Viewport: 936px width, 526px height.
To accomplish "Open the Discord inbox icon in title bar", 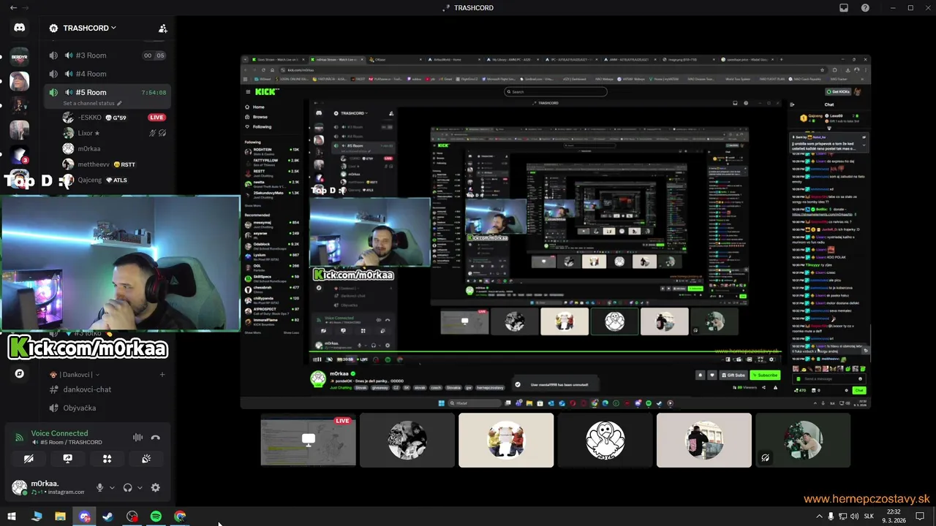I will point(844,7).
